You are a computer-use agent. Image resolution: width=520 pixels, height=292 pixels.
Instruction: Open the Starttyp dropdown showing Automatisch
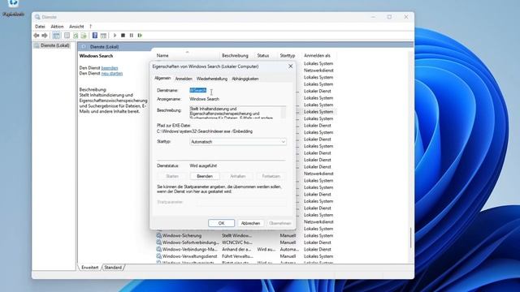238,142
